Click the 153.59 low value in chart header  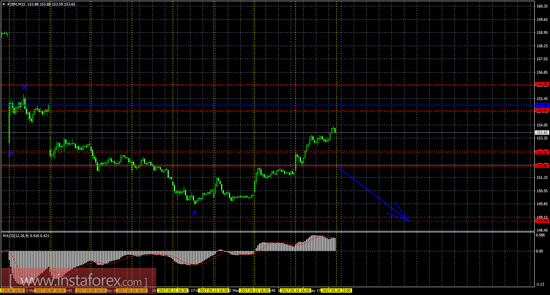57,4
